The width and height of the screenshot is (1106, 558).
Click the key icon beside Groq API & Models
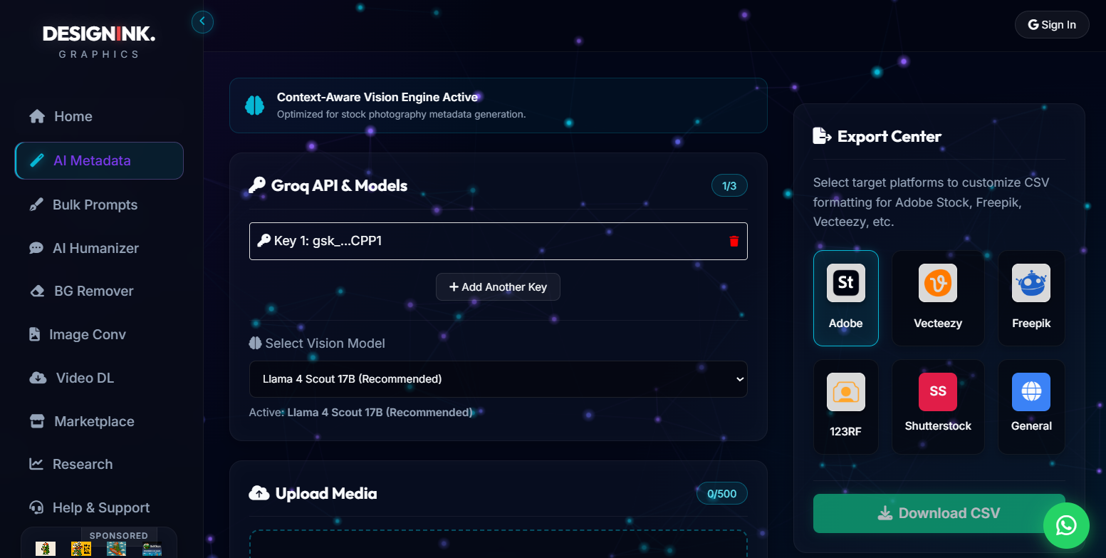tap(257, 186)
